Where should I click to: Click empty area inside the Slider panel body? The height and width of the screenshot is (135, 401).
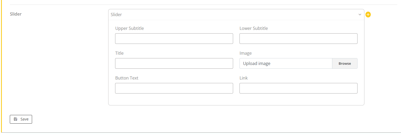click(236, 100)
